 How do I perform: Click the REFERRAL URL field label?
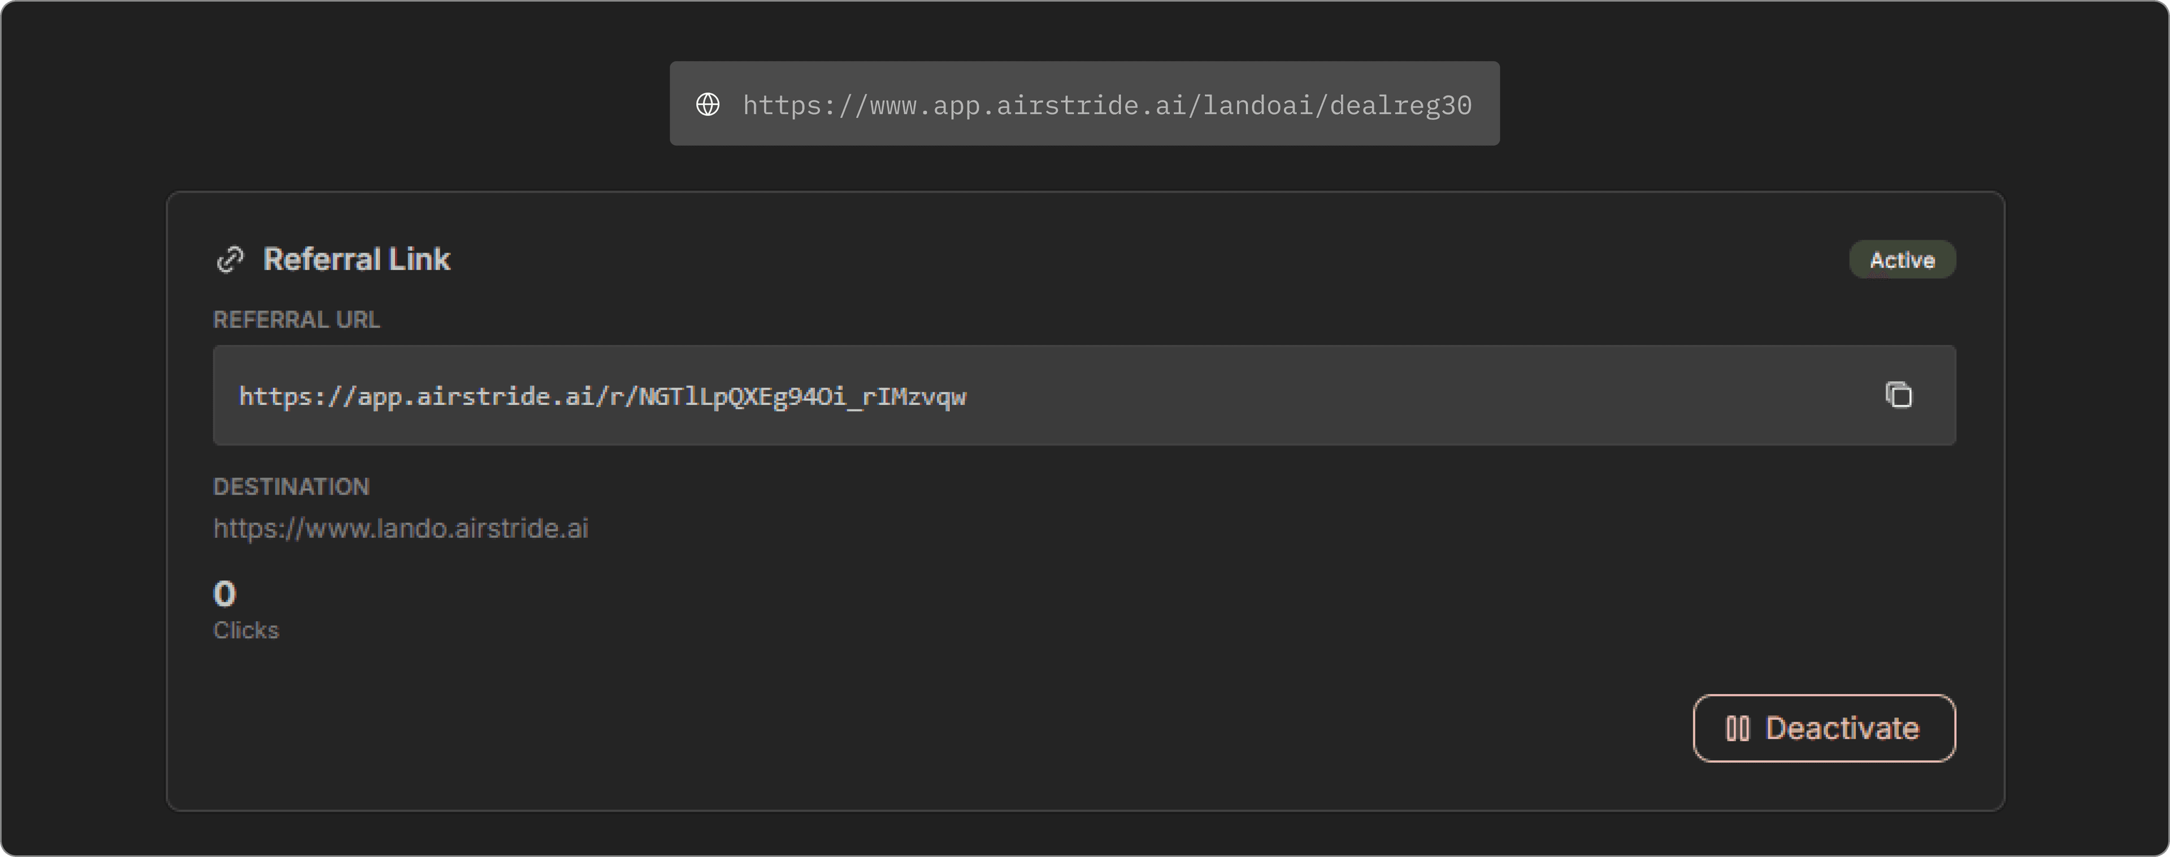(297, 320)
